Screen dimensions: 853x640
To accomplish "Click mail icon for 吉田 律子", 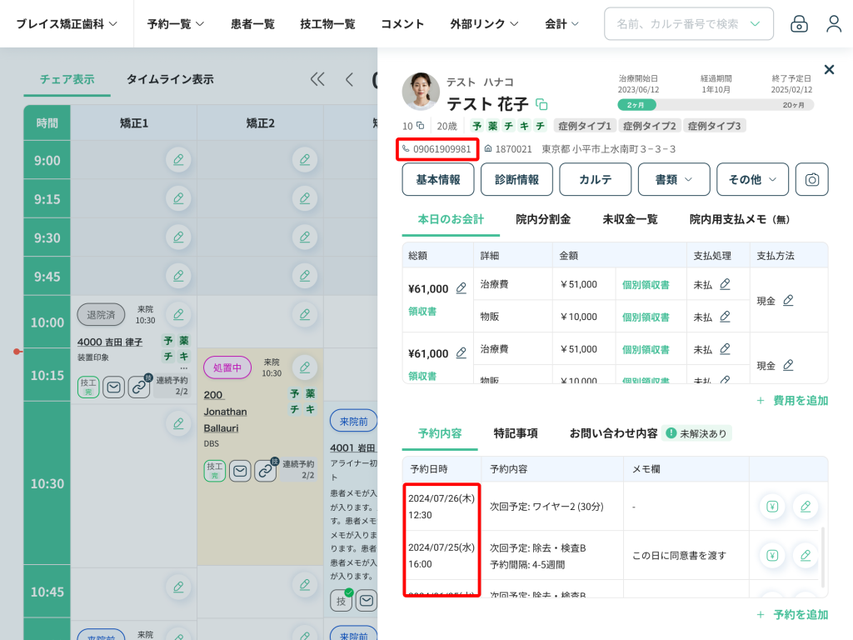I will [x=113, y=387].
